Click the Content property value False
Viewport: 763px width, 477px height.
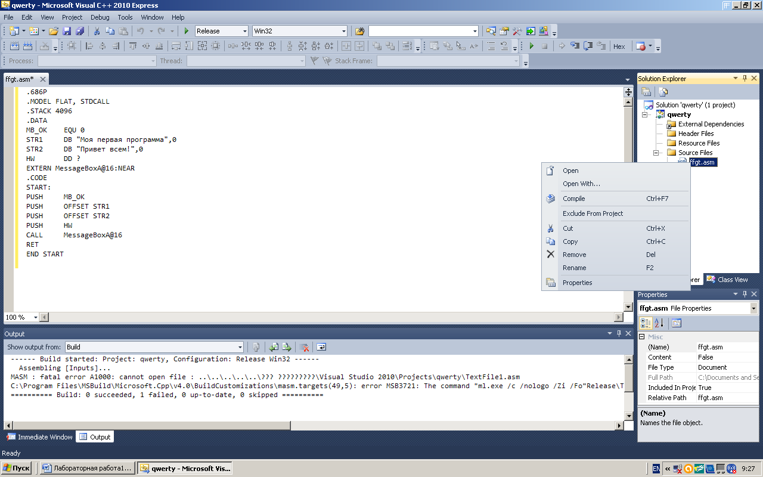point(727,357)
